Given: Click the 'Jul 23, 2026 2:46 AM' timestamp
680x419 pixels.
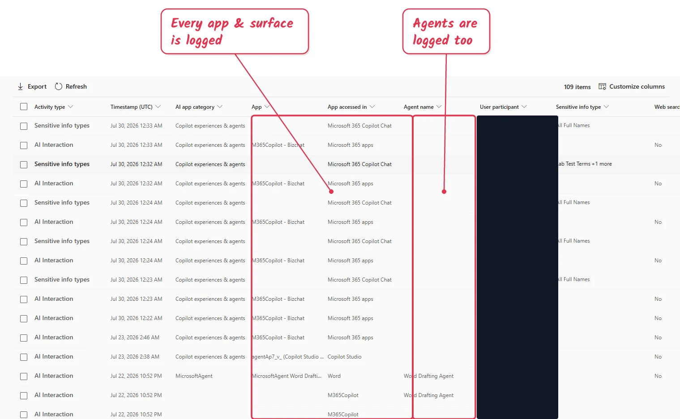Looking at the screenshot, I should tap(135, 338).
